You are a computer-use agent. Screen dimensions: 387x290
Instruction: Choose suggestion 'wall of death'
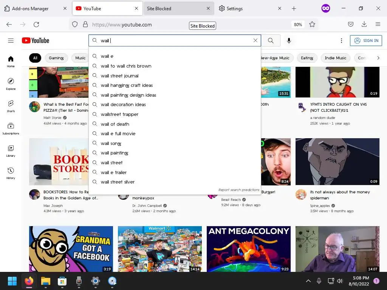click(175, 124)
